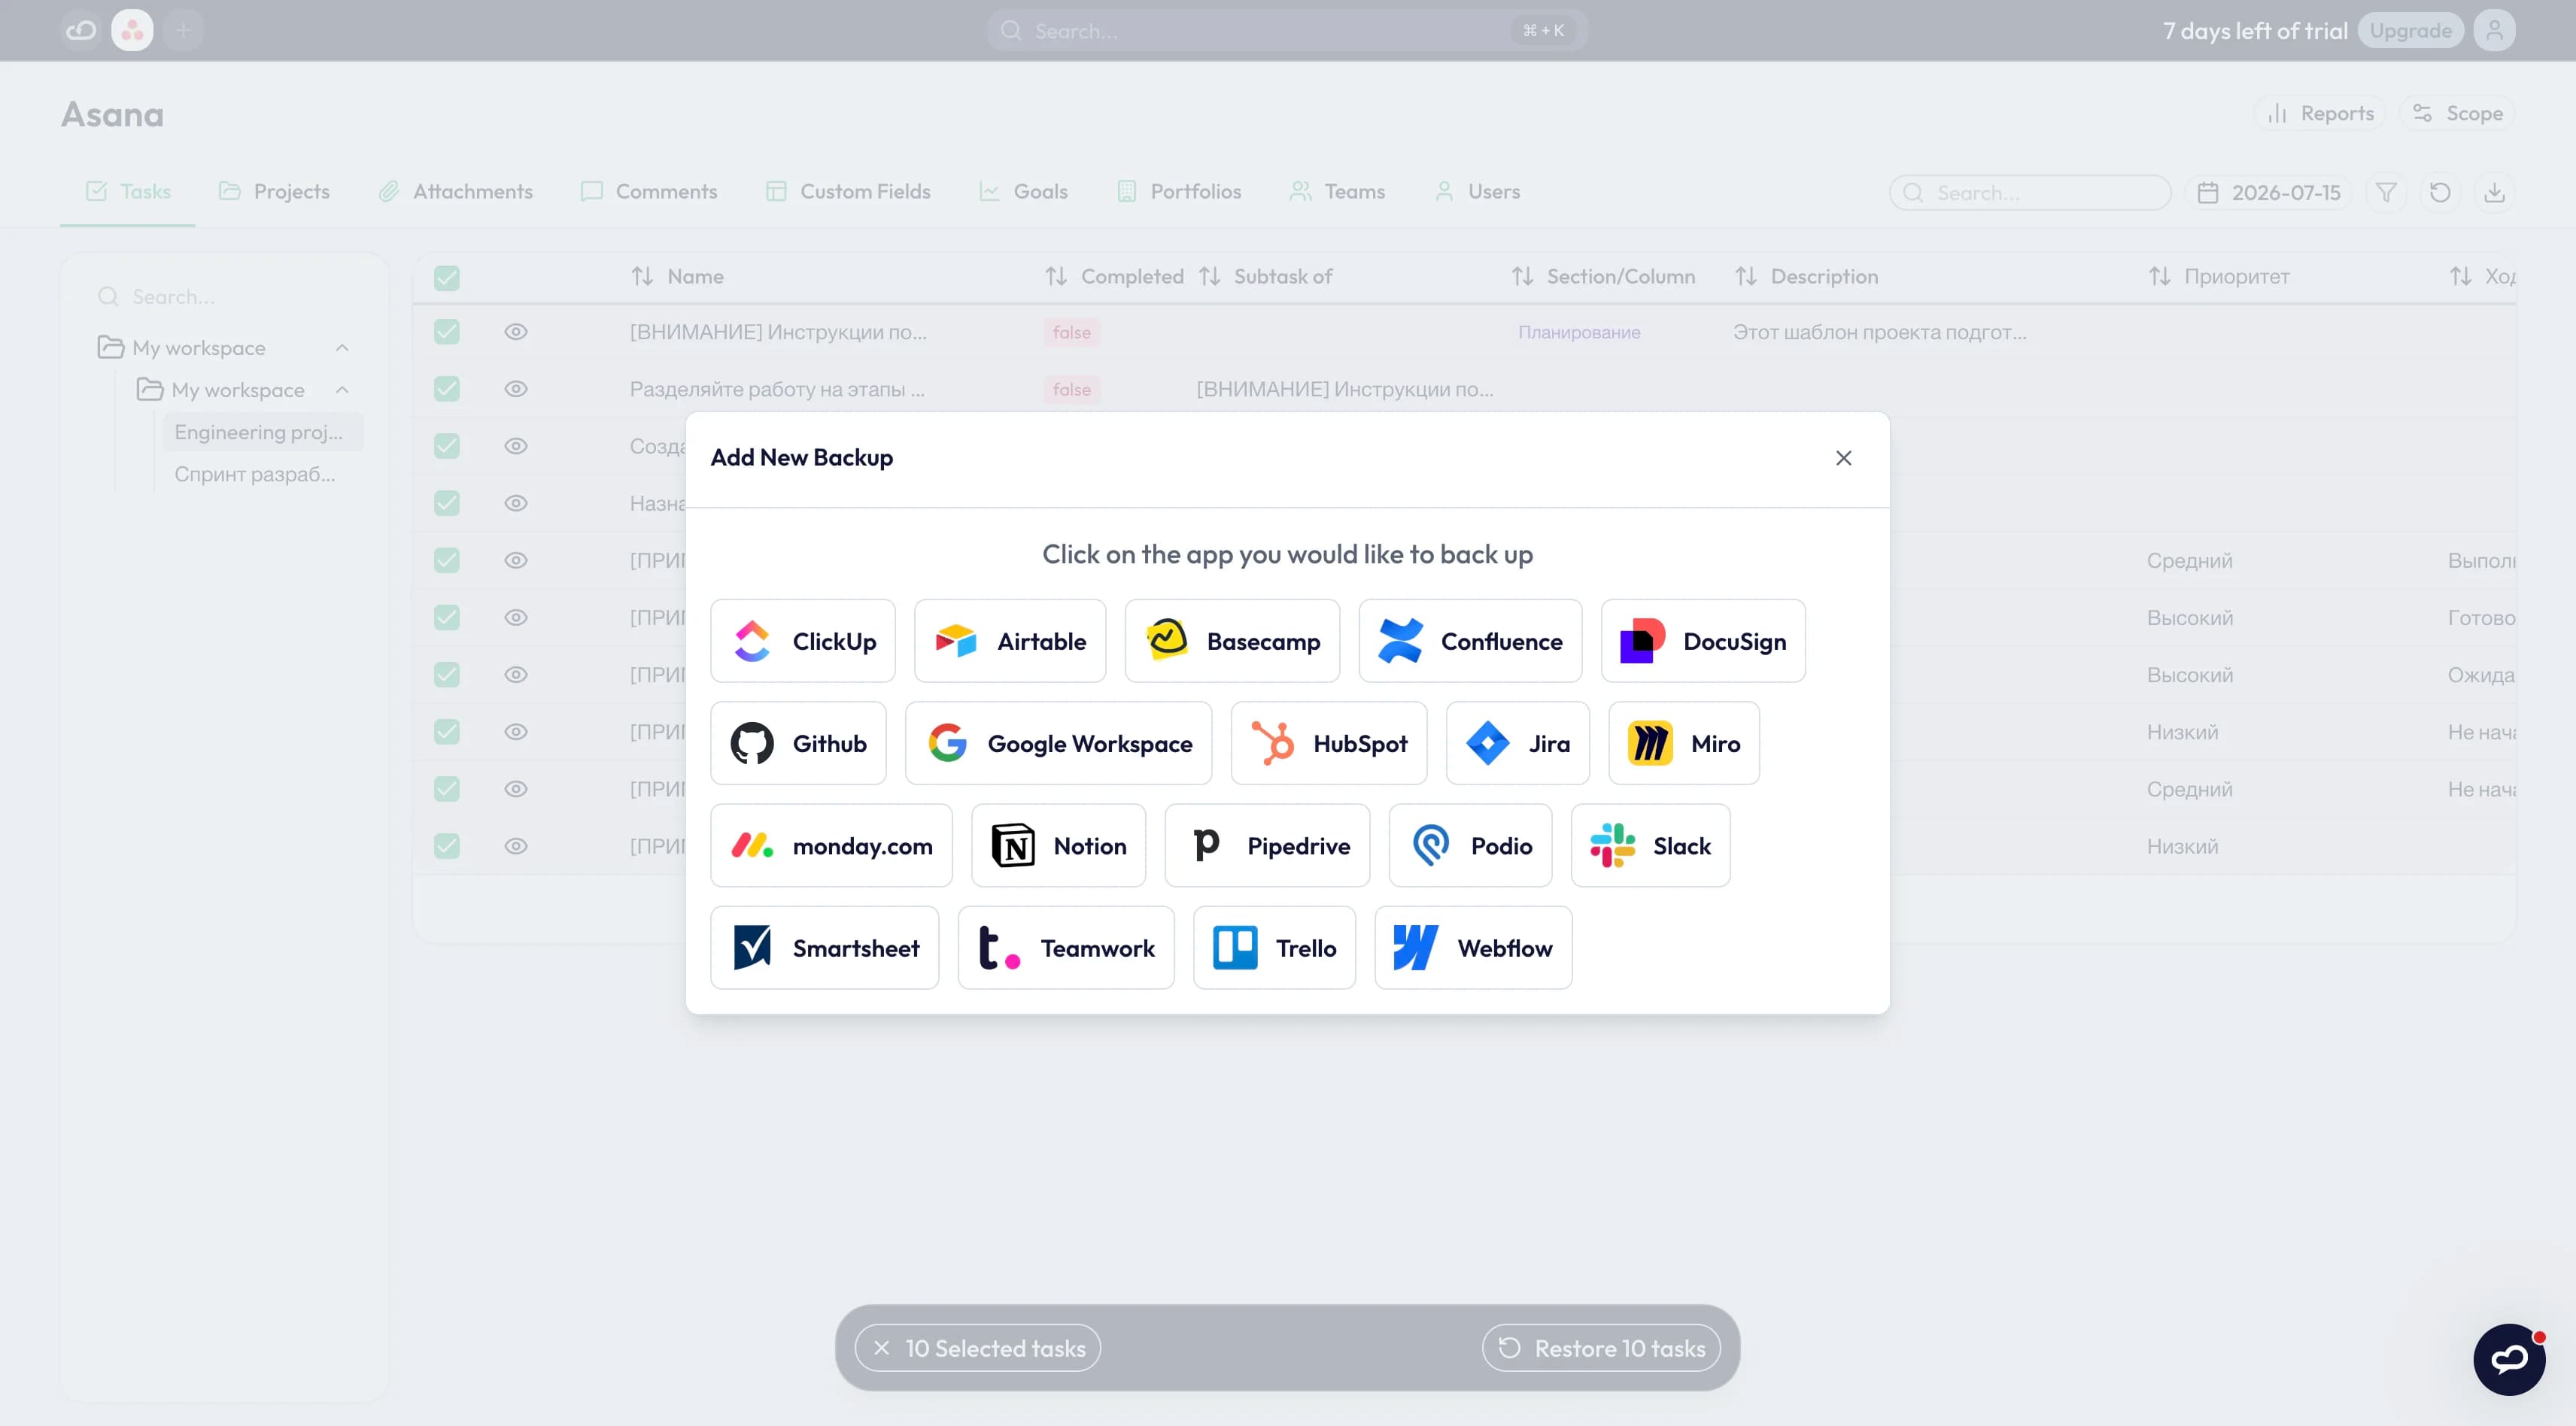
Task: Choose DocuSign to back up
Action: (x=1703, y=641)
